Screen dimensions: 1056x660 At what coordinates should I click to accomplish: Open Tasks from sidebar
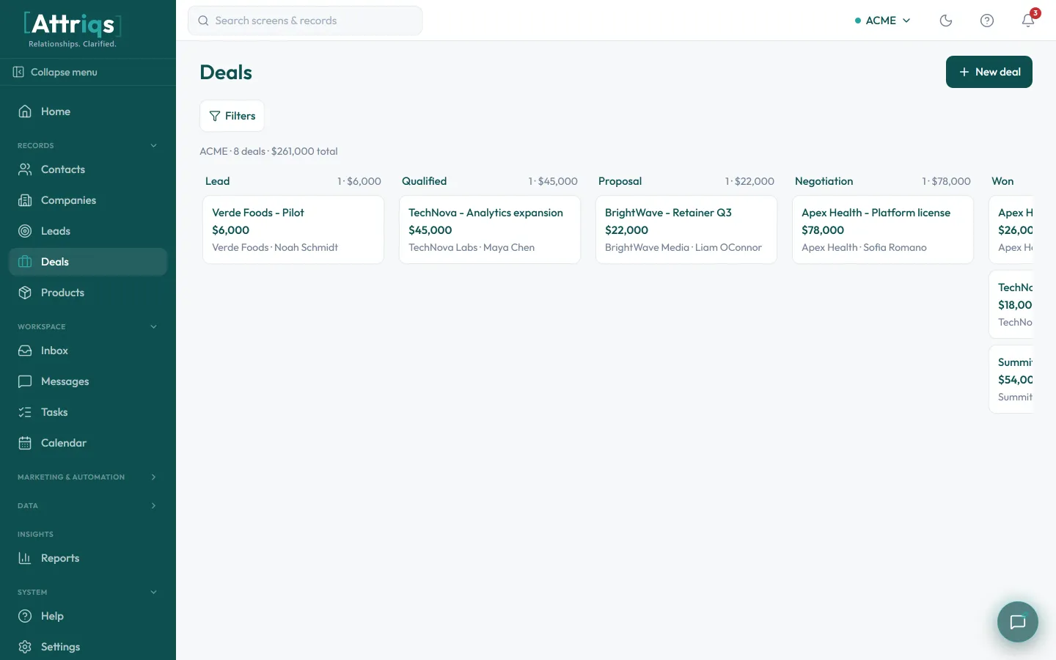point(88,412)
